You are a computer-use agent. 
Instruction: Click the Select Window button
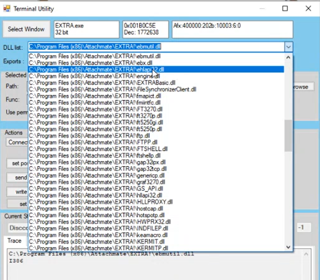pos(26,29)
